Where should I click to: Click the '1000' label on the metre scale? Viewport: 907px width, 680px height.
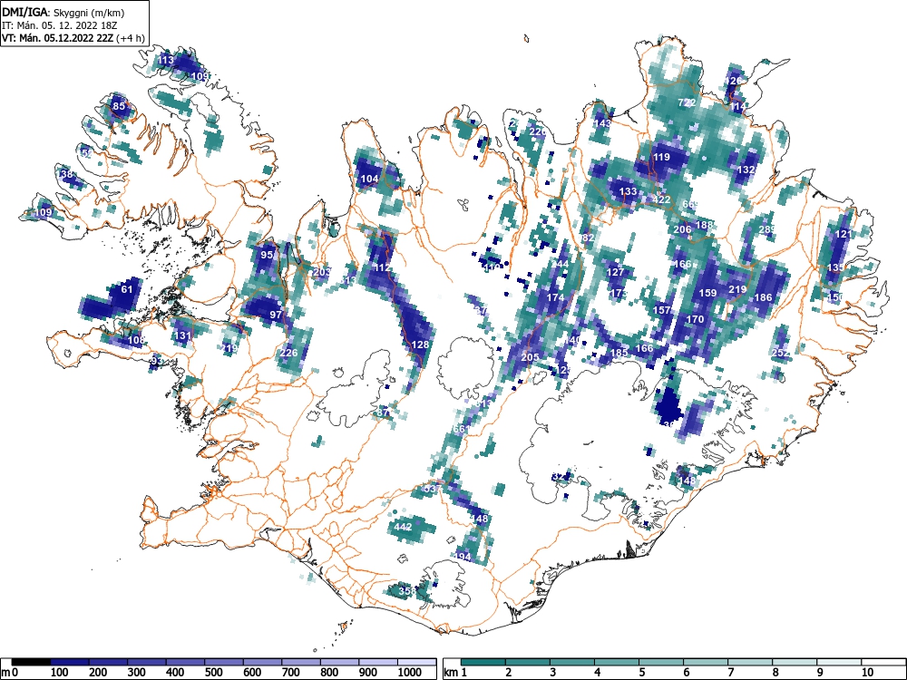tap(410, 673)
